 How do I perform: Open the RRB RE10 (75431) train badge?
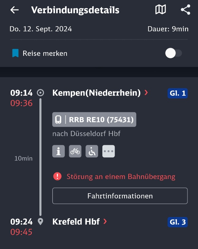(94, 119)
